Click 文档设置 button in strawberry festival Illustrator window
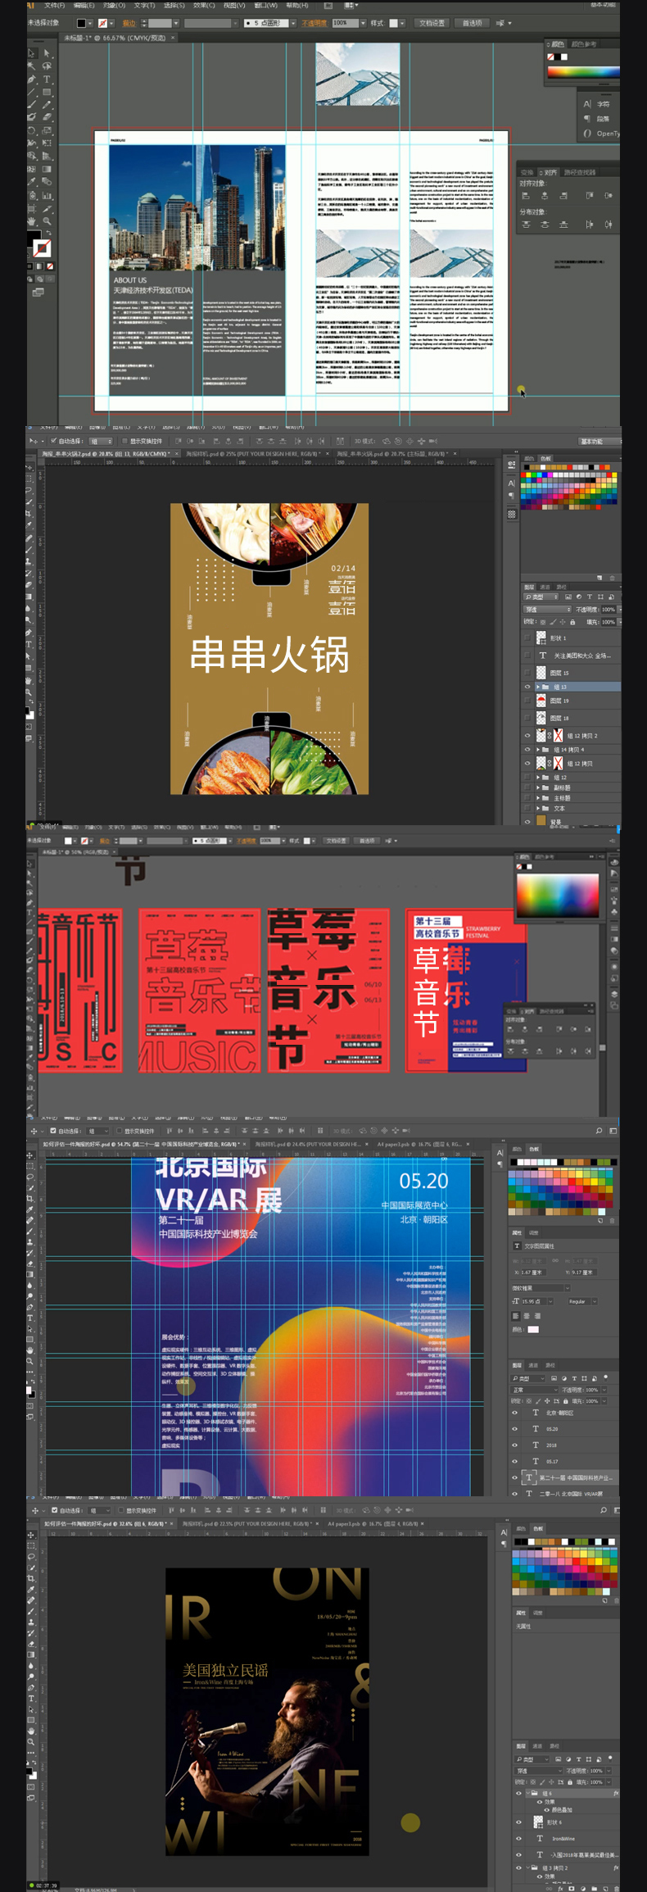The image size is (647, 1892). point(337,841)
